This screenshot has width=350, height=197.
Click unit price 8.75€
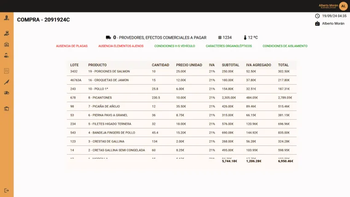point(180,115)
